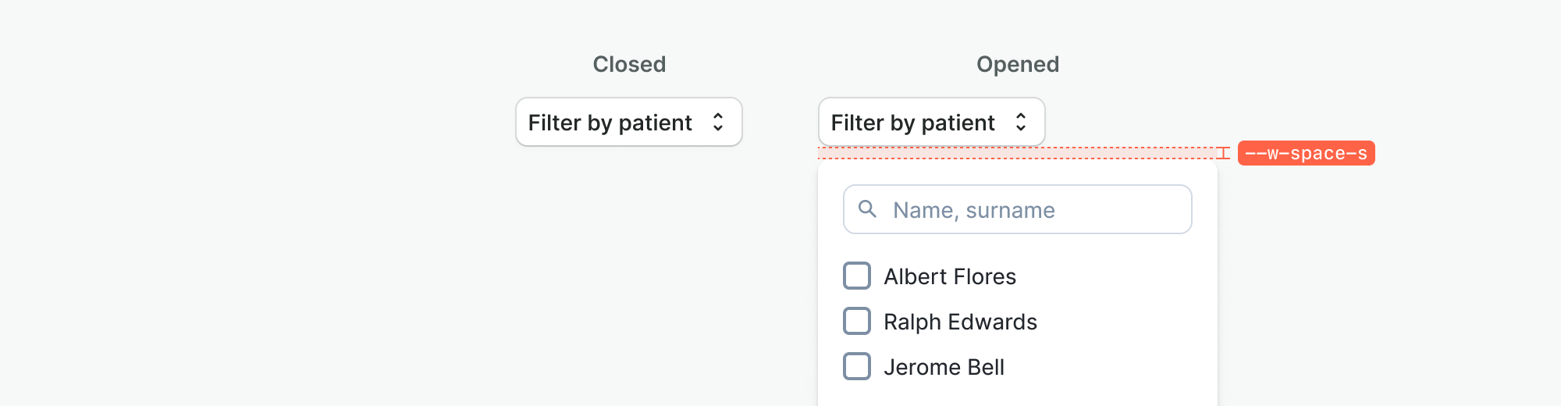Viewport: 1561px width, 406px height.
Task: Tick the Albert Flores checkbox
Action: coord(857,276)
